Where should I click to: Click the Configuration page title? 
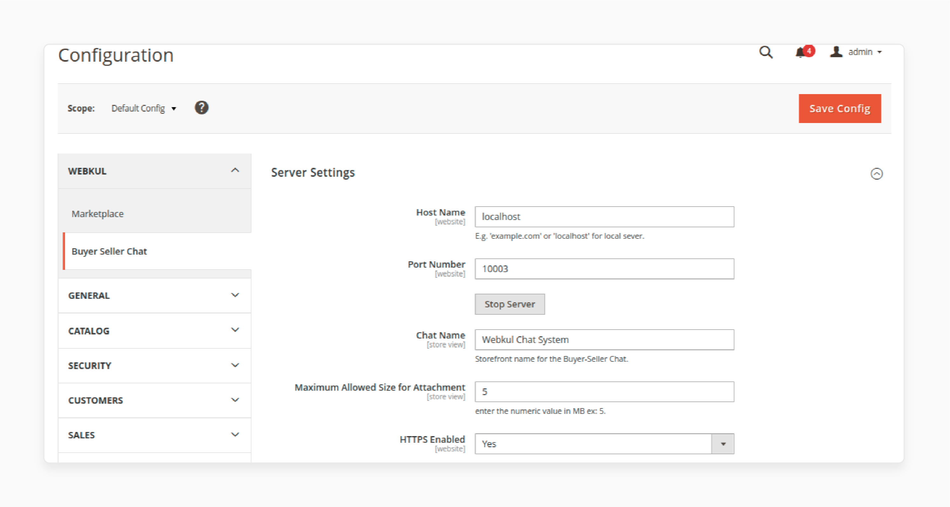pyautogui.click(x=116, y=55)
